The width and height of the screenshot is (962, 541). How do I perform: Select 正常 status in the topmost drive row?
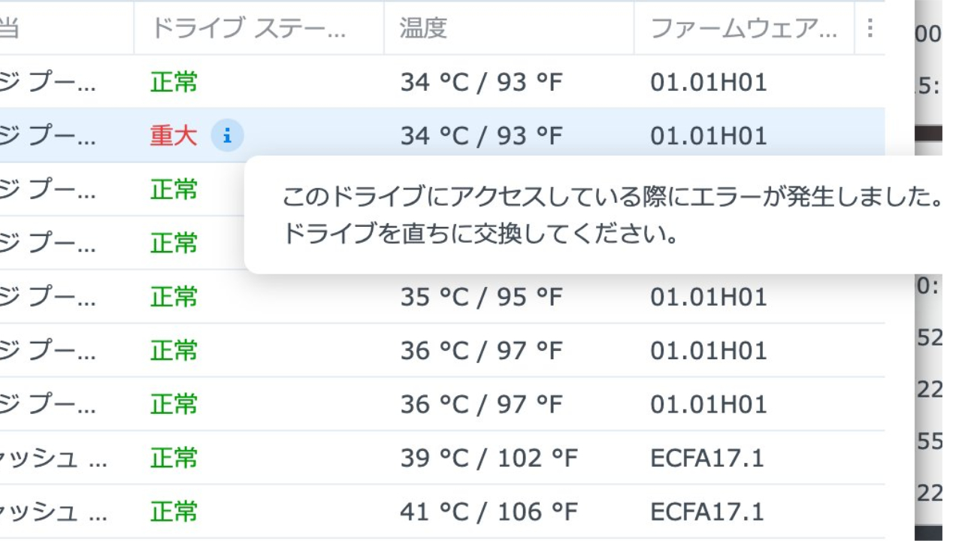tap(174, 82)
